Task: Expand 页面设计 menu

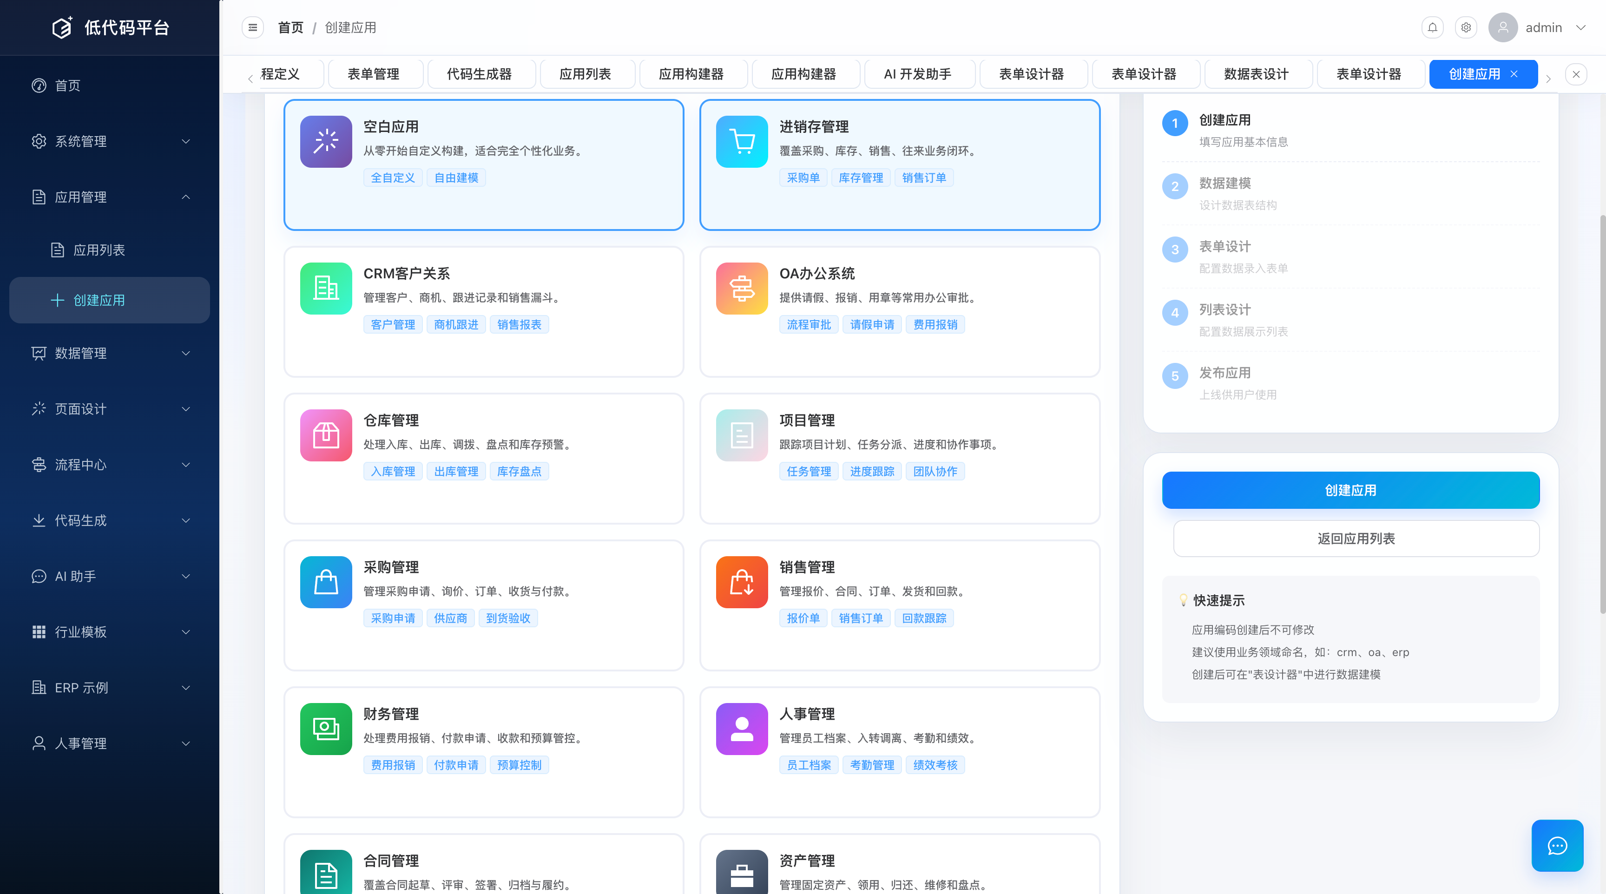Action: pos(110,409)
